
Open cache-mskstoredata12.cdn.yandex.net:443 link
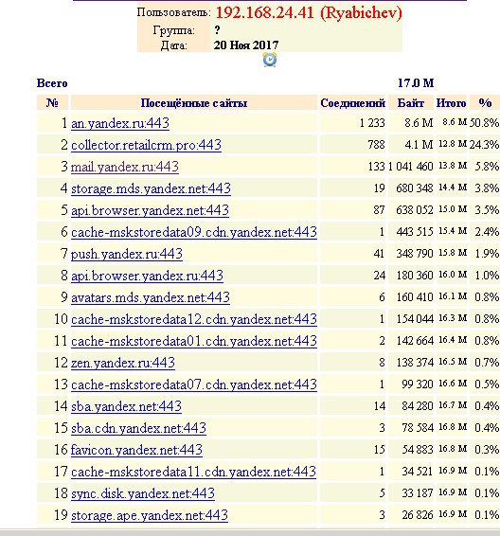pos(194,319)
